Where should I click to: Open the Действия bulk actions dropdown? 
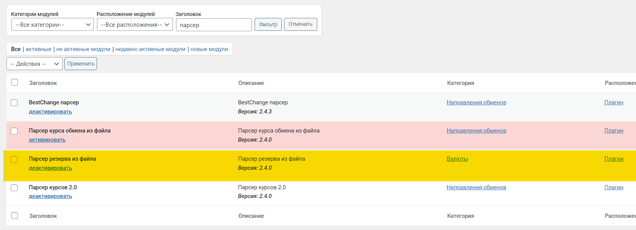pos(34,64)
